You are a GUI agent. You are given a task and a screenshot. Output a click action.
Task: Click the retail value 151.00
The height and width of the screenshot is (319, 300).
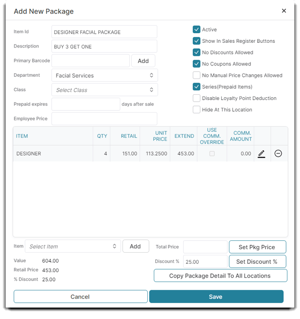(130, 154)
